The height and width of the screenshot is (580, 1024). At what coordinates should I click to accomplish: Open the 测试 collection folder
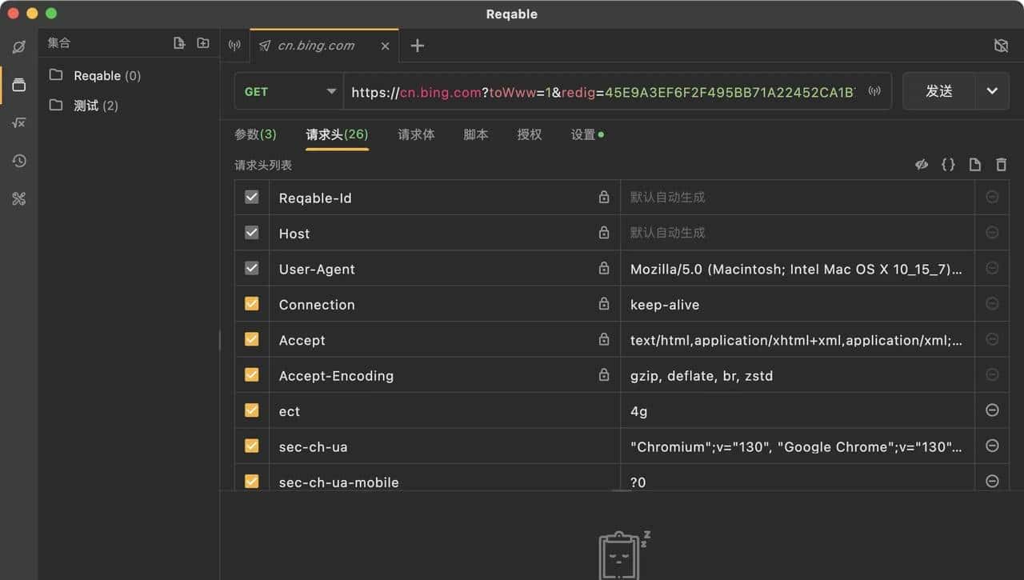pos(86,106)
